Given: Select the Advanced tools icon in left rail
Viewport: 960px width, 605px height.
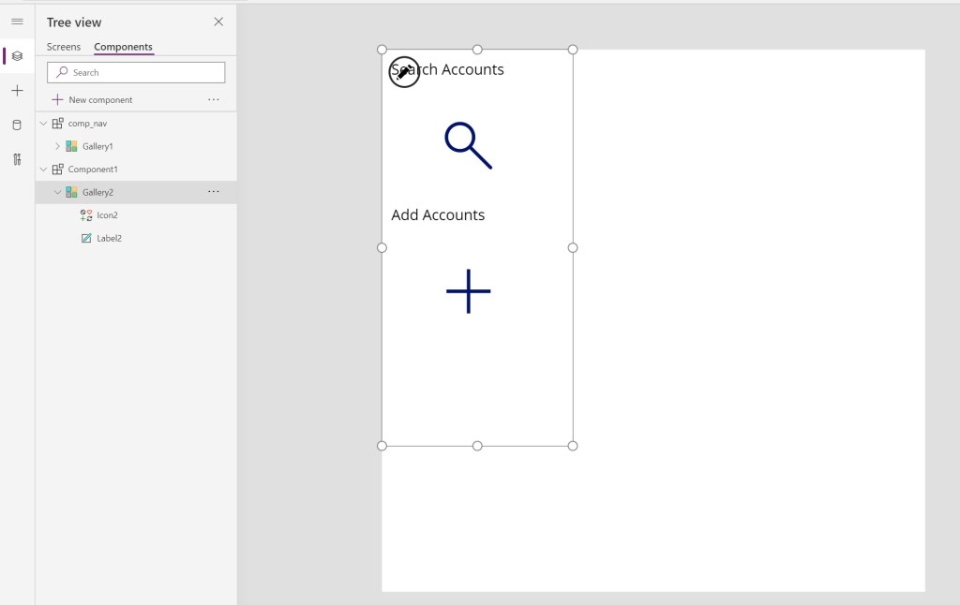Looking at the screenshot, I should coord(17,158).
